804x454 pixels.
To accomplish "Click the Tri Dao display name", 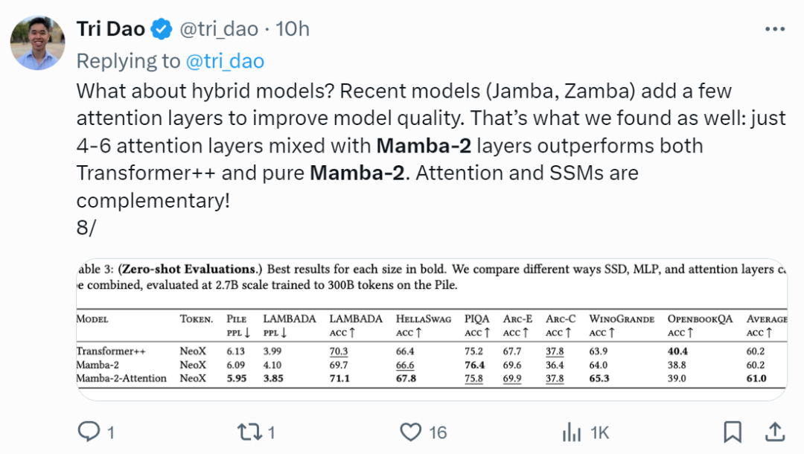I will 111,29.
